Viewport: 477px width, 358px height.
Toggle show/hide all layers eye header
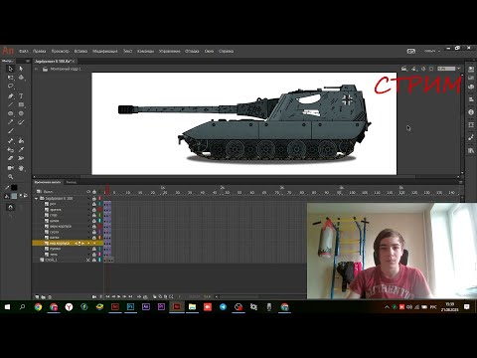click(x=88, y=192)
